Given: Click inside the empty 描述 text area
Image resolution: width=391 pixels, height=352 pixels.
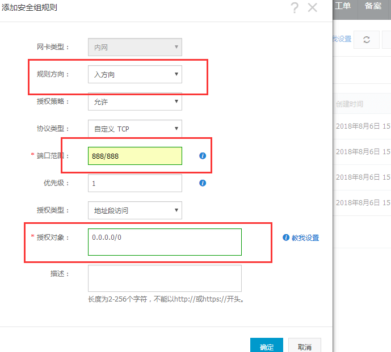Looking at the screenshot, I should point(165,278).
